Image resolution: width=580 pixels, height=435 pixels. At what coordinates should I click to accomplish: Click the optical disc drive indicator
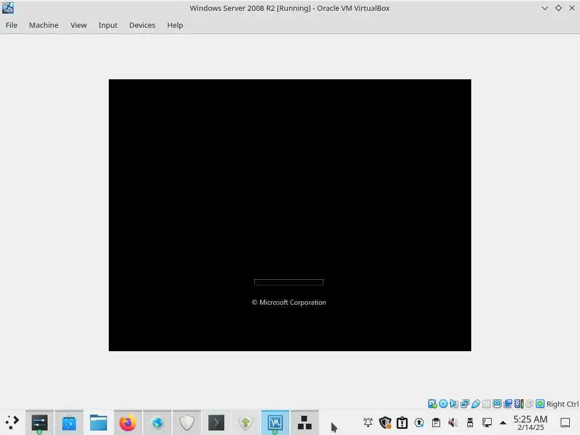click(x=443, y=403)
